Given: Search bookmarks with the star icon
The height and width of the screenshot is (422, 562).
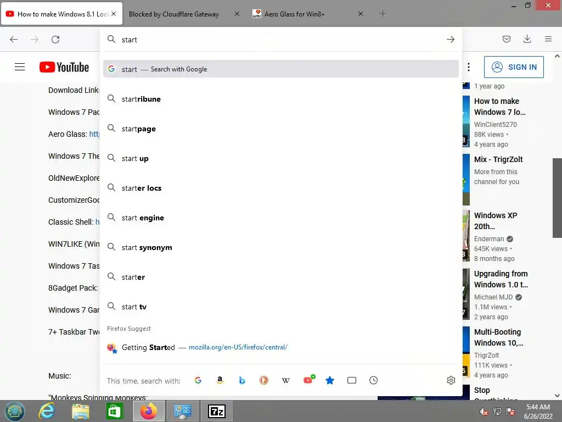Looking at the screenshot, I should click(330, 380).
